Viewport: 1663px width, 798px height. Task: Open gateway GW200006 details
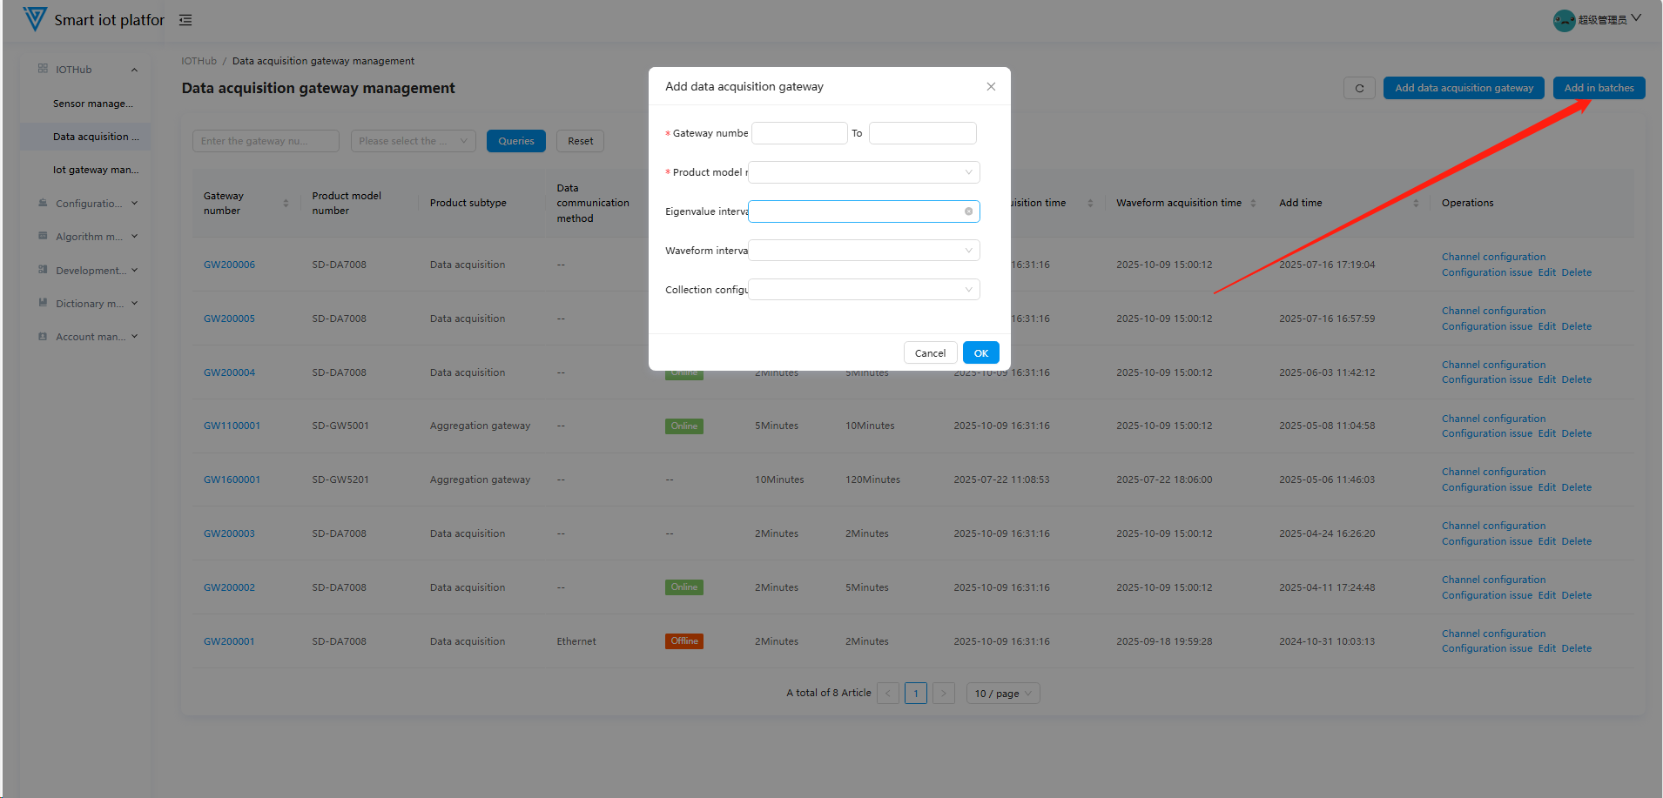pos(229,265)
